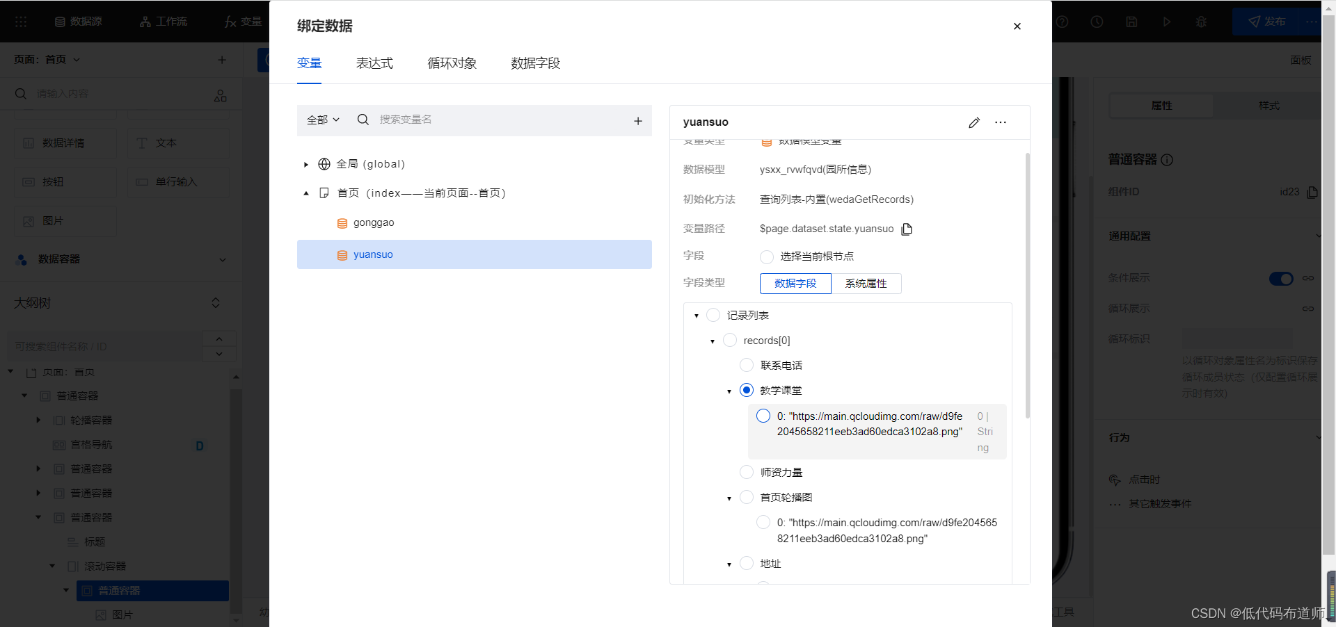This screenshot has width=1336, height=627.
Task: Select the yuansuo variable row
Action: tap(474, 254)
